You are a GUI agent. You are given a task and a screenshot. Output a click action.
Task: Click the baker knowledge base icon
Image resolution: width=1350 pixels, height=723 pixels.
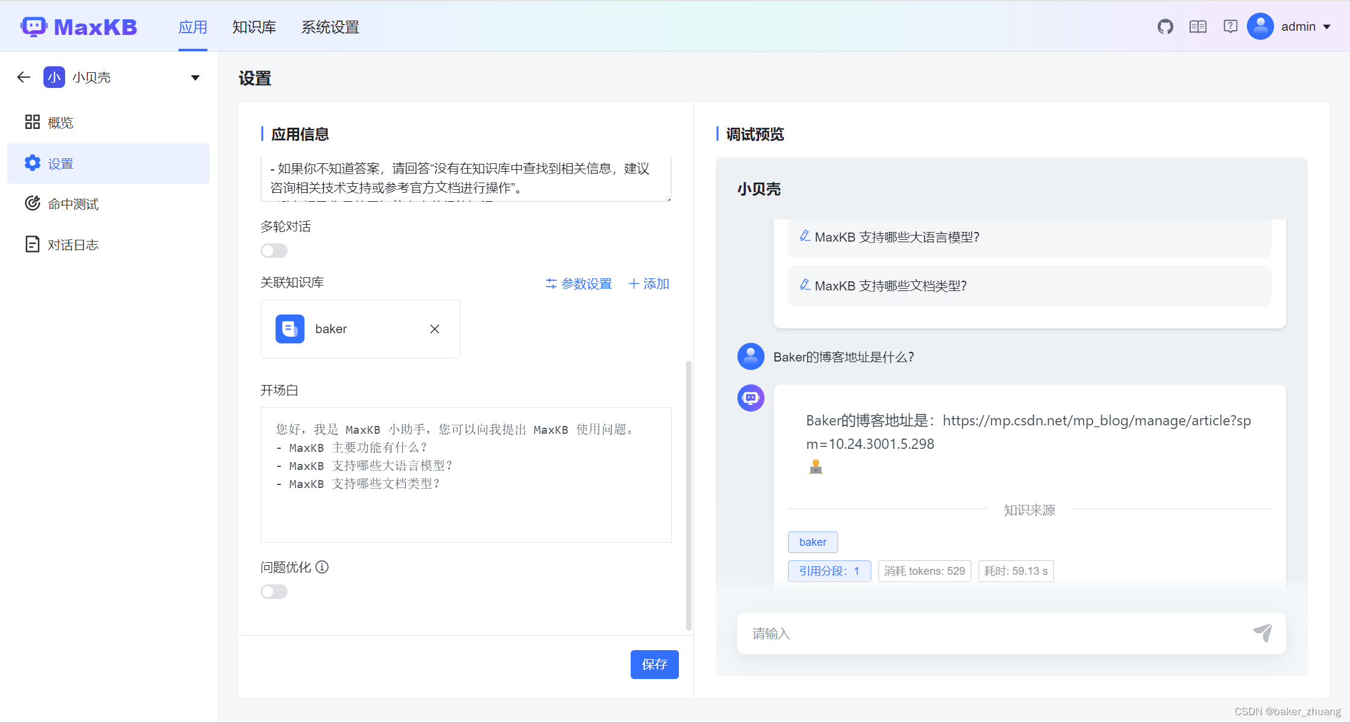point(289,329)
